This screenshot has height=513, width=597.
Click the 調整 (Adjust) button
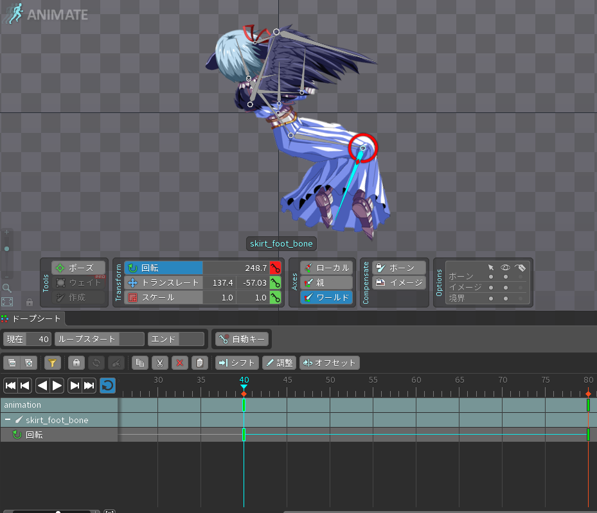(280, 363)
